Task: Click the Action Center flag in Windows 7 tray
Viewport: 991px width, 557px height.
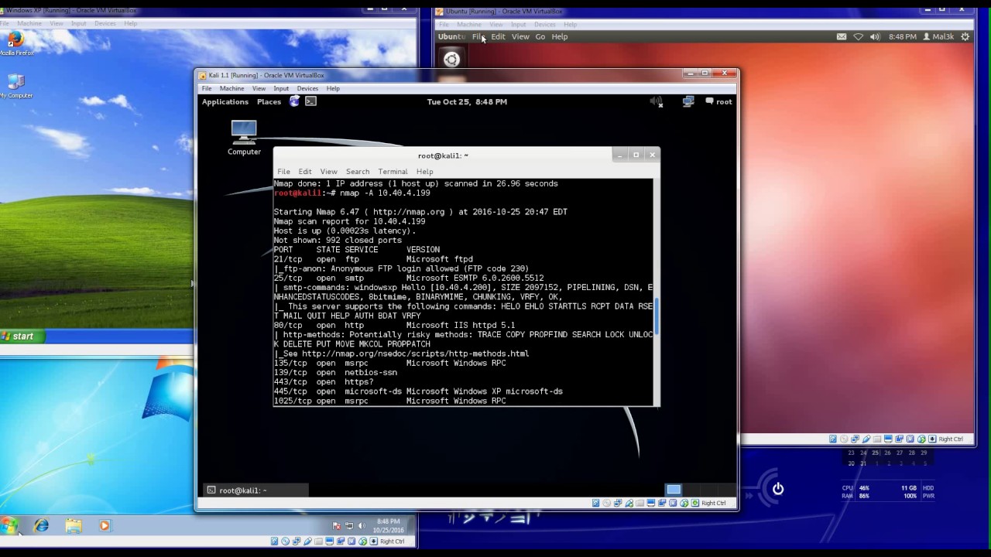Action: click(336, 526)
